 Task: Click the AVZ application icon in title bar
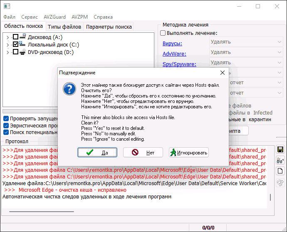7,6
